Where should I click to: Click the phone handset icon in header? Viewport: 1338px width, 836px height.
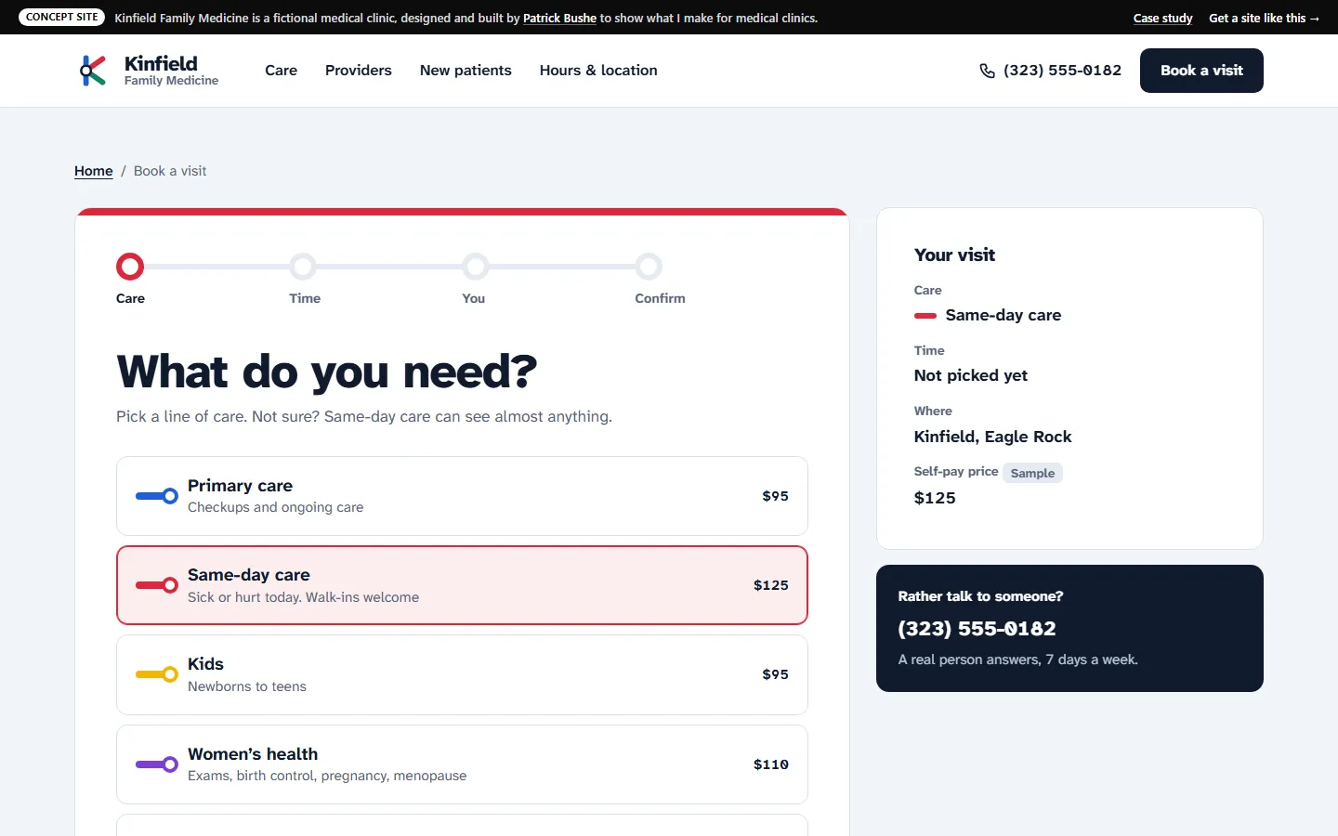987,71
